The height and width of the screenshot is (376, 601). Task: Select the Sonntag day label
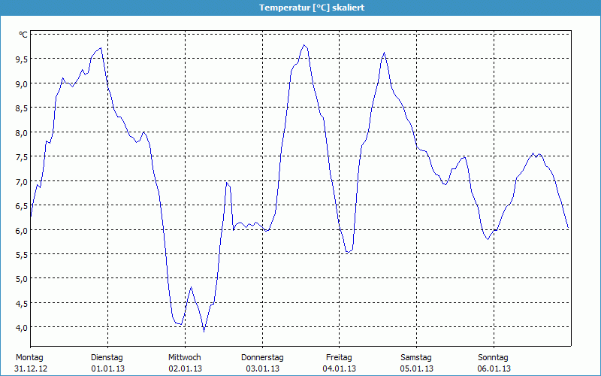click(494, 357)
